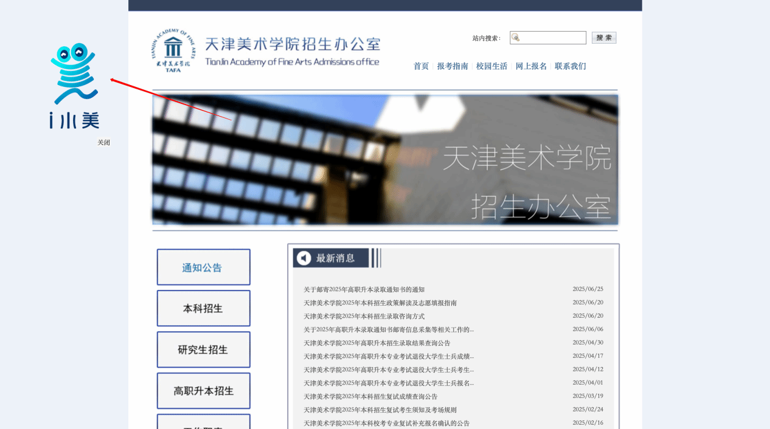Open 网上报名 in navigation

click(x=531, y=66)
